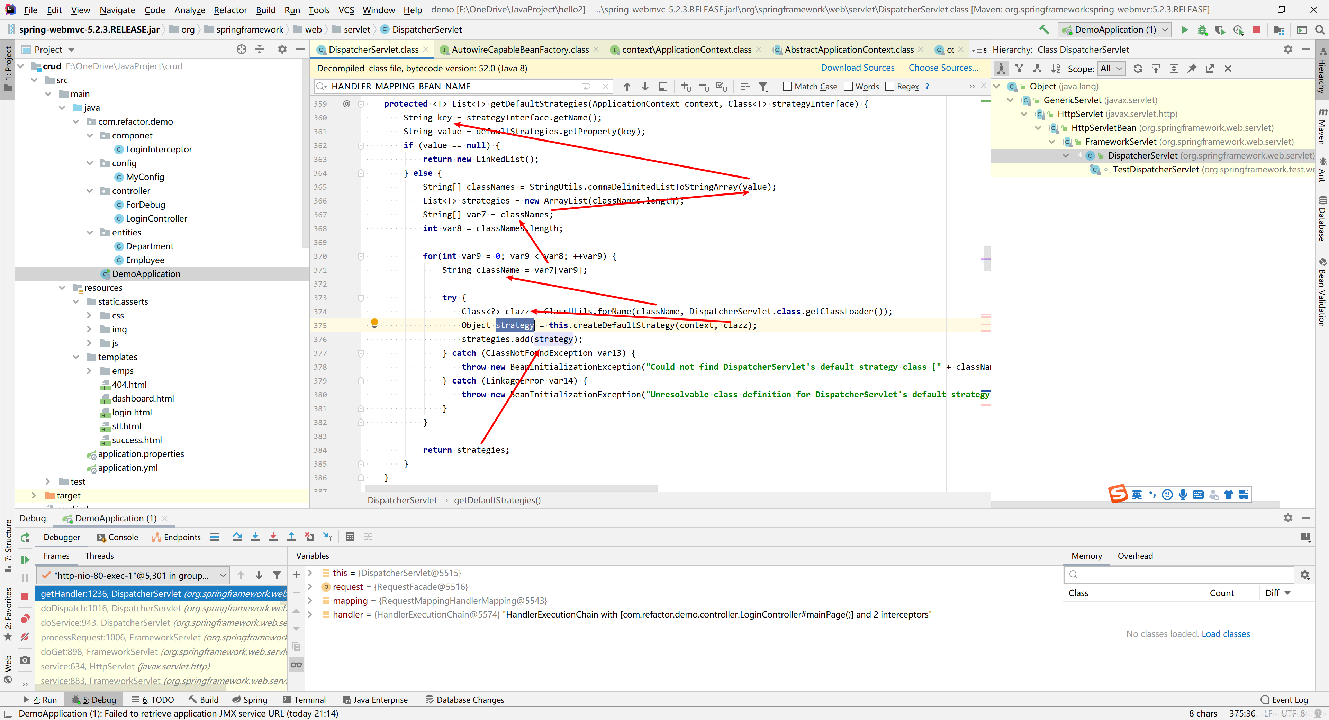The width and height of the screenshot is (1329, 720).
Task: Mute breakpoints in the debugger sidebar
Action: pyautogui.click(x=24, y=637)
